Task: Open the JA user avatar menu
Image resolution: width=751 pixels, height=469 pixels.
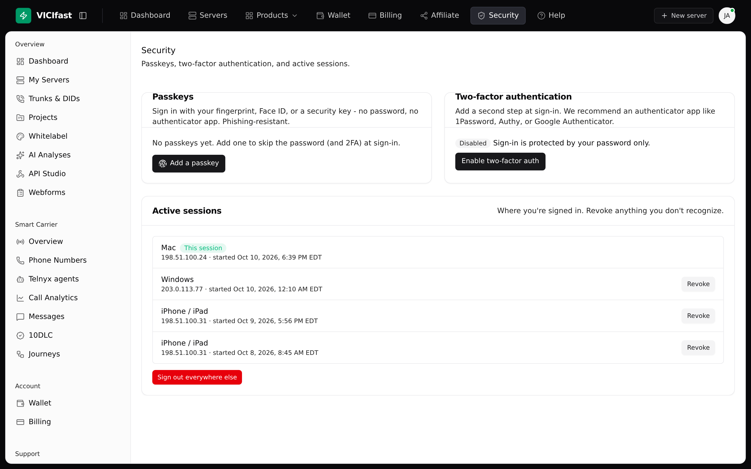Action: [727, 16]
